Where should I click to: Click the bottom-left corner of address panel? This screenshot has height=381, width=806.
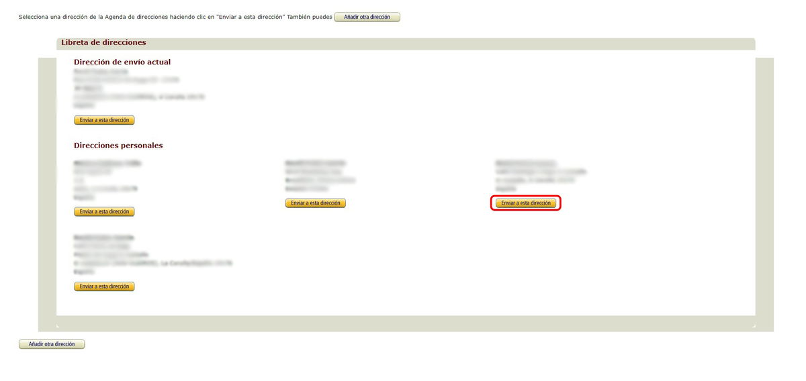coord(58,326)
